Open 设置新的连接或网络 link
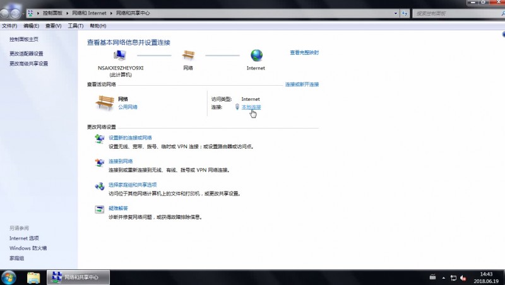The width and height of the screenshot is (505, 285). click(130, 137)
